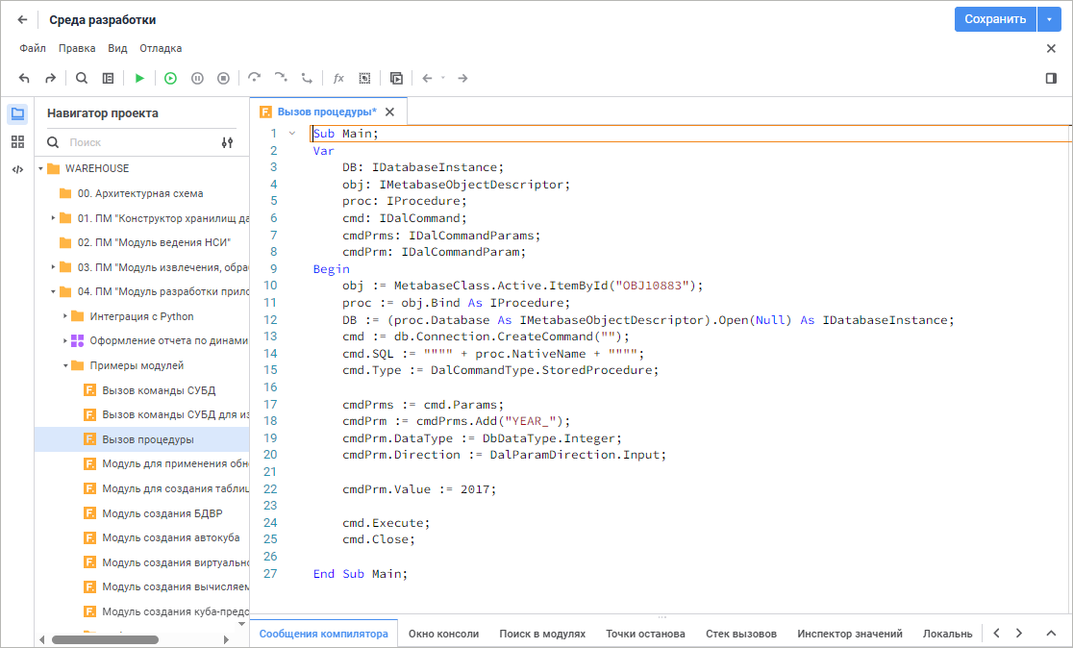Toggle project navigator folder sidebar icon
1073x648 pixels.
tap(17, 114)
